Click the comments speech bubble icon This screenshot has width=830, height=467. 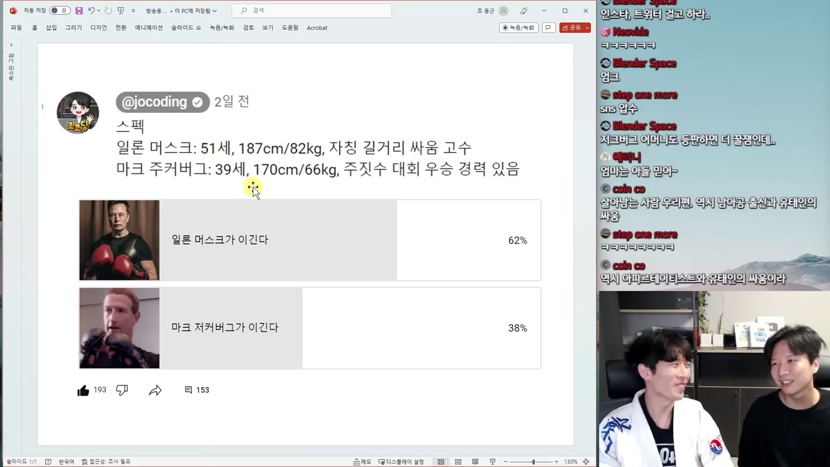[x=548, y=28]
